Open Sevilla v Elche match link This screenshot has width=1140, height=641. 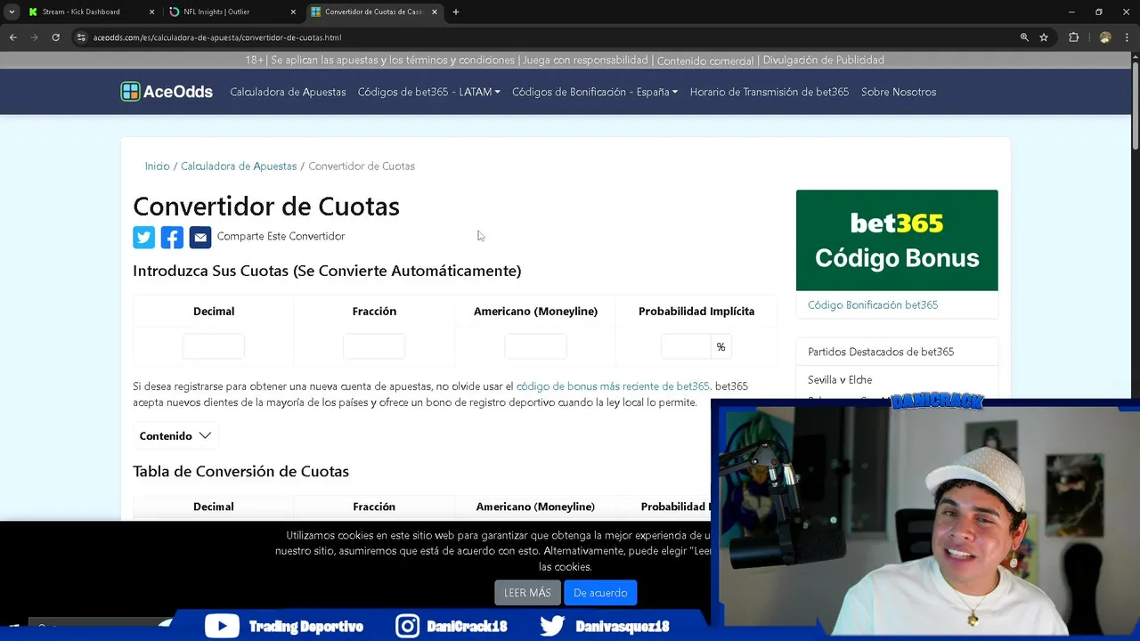click(x=840, y=379)
